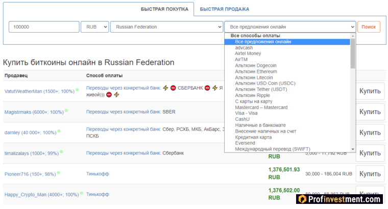Open seller VatutWeatherMan profile
Viewport: 388px width, 209px height.
tap(39, 91)
